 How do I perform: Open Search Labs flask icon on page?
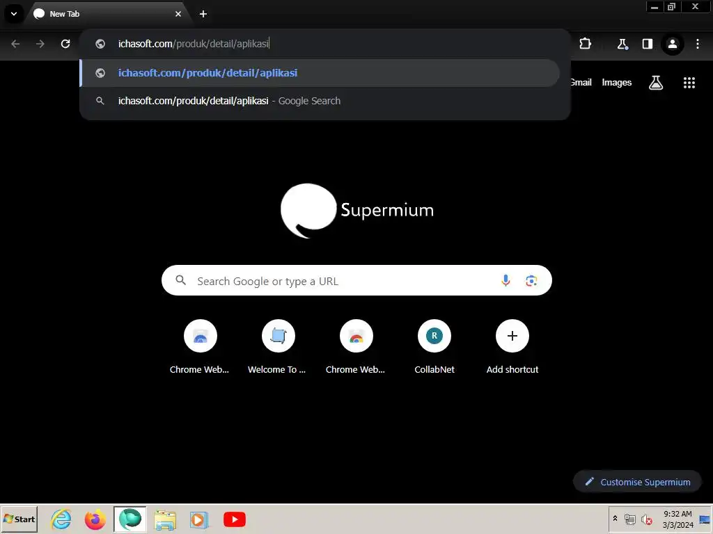point(656,83)
